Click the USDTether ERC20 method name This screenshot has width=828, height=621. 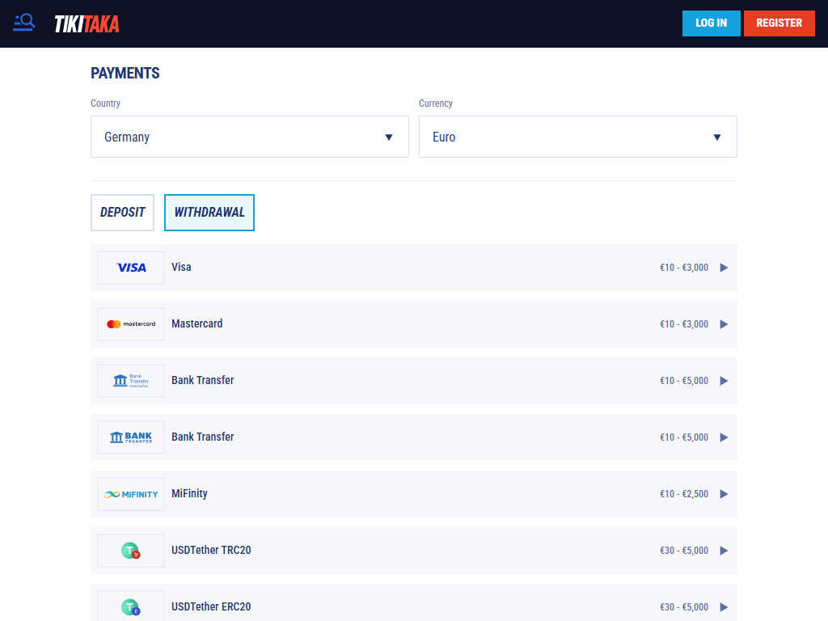coord(211,606)
